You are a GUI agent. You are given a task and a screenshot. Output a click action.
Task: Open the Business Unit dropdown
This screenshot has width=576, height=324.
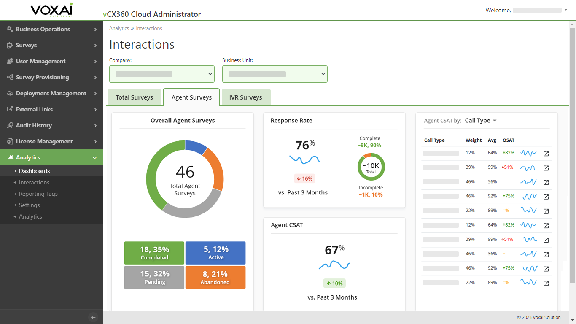[275, 74]
